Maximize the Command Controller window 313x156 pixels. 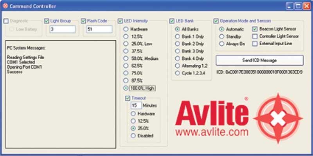298,6
